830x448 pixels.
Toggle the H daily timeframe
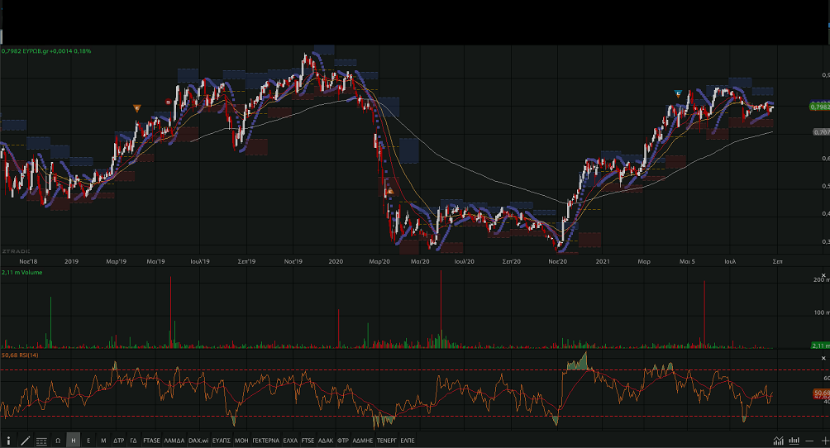pos(74,441)
